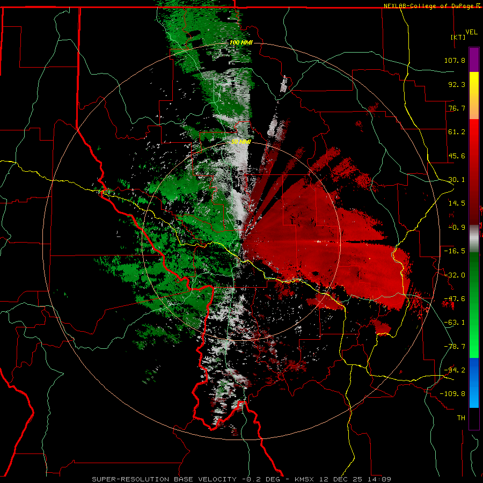
Task: Select the -63.1 velocity scale value
Action: [x=455, y=323]
